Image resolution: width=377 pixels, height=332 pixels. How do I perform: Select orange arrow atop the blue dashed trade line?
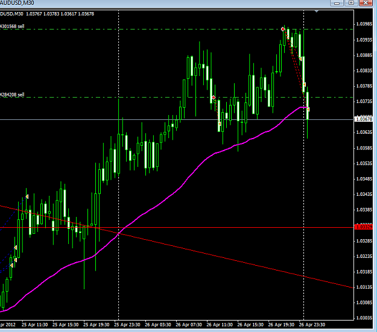coord(27,197)
